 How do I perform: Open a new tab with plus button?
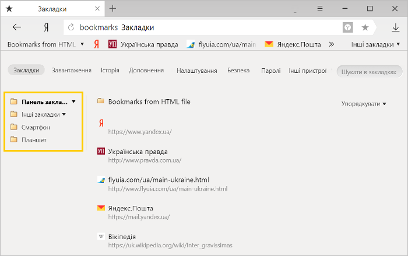click(x=112, y=9)
